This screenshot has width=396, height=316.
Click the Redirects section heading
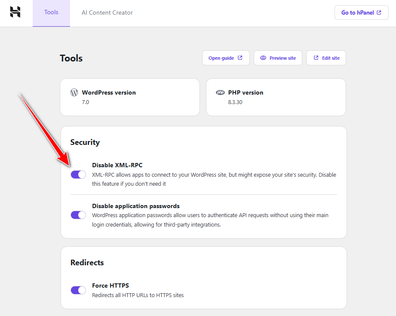87,262
